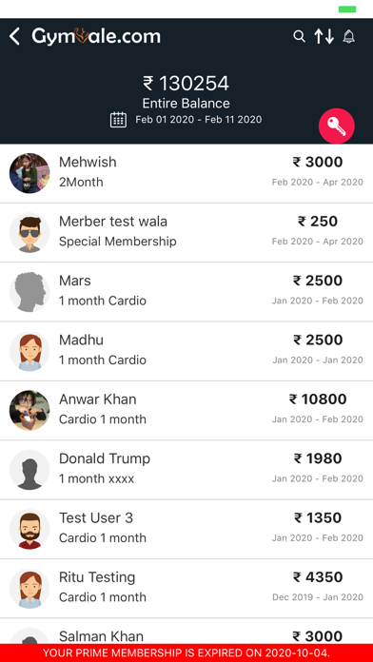Tap Merber test wala's sunglasses avatar

click(x=29, y=233)
